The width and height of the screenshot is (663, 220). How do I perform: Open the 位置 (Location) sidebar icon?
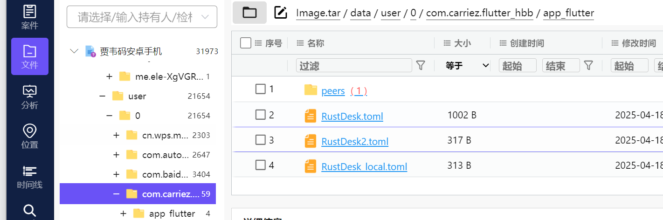click(30, 136)
